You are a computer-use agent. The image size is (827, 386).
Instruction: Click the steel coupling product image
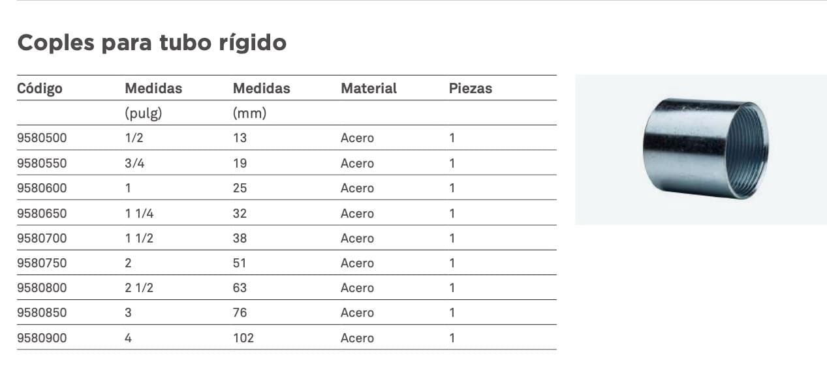700,149
